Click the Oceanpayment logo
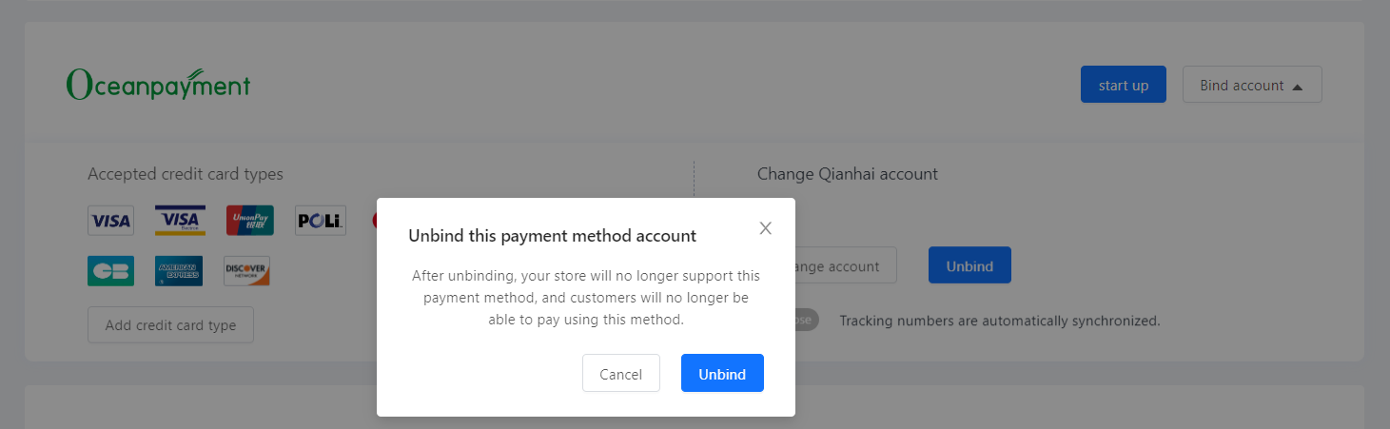 pos(158,85)
